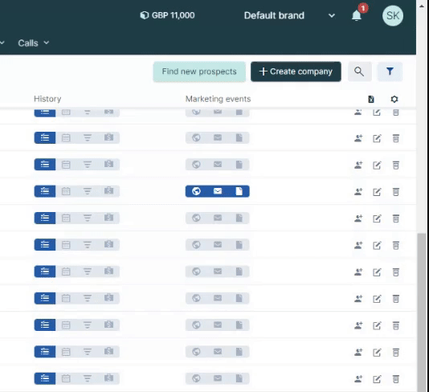Click envelope icon in highlighted marketing events row
The image size is (429, 392).
[218, 191]
